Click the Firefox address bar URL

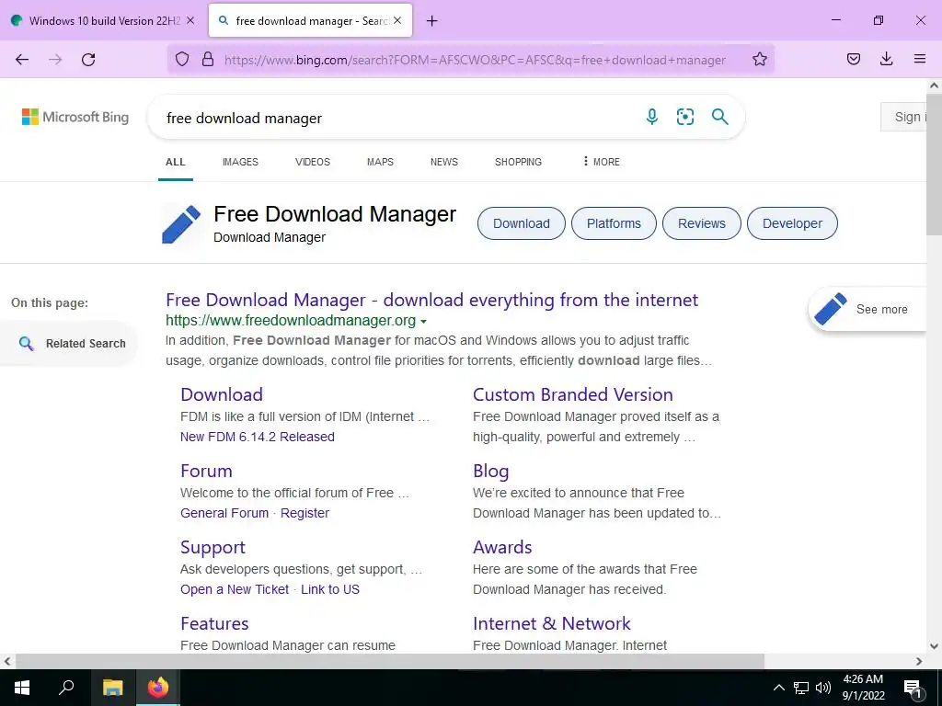pos(475,60)
